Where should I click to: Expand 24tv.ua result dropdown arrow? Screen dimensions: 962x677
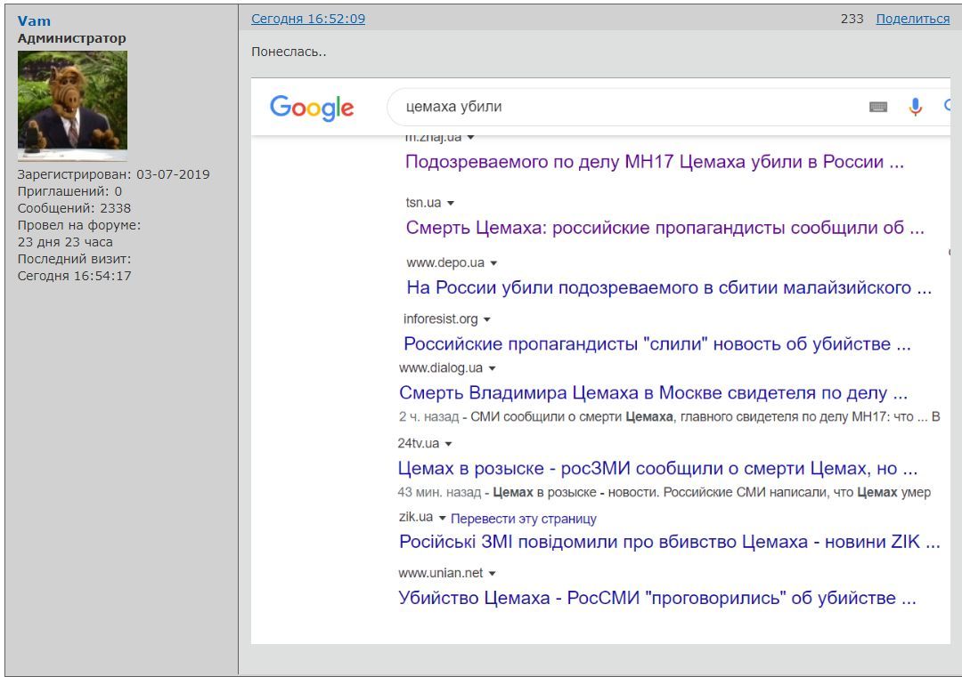(448, 444)
